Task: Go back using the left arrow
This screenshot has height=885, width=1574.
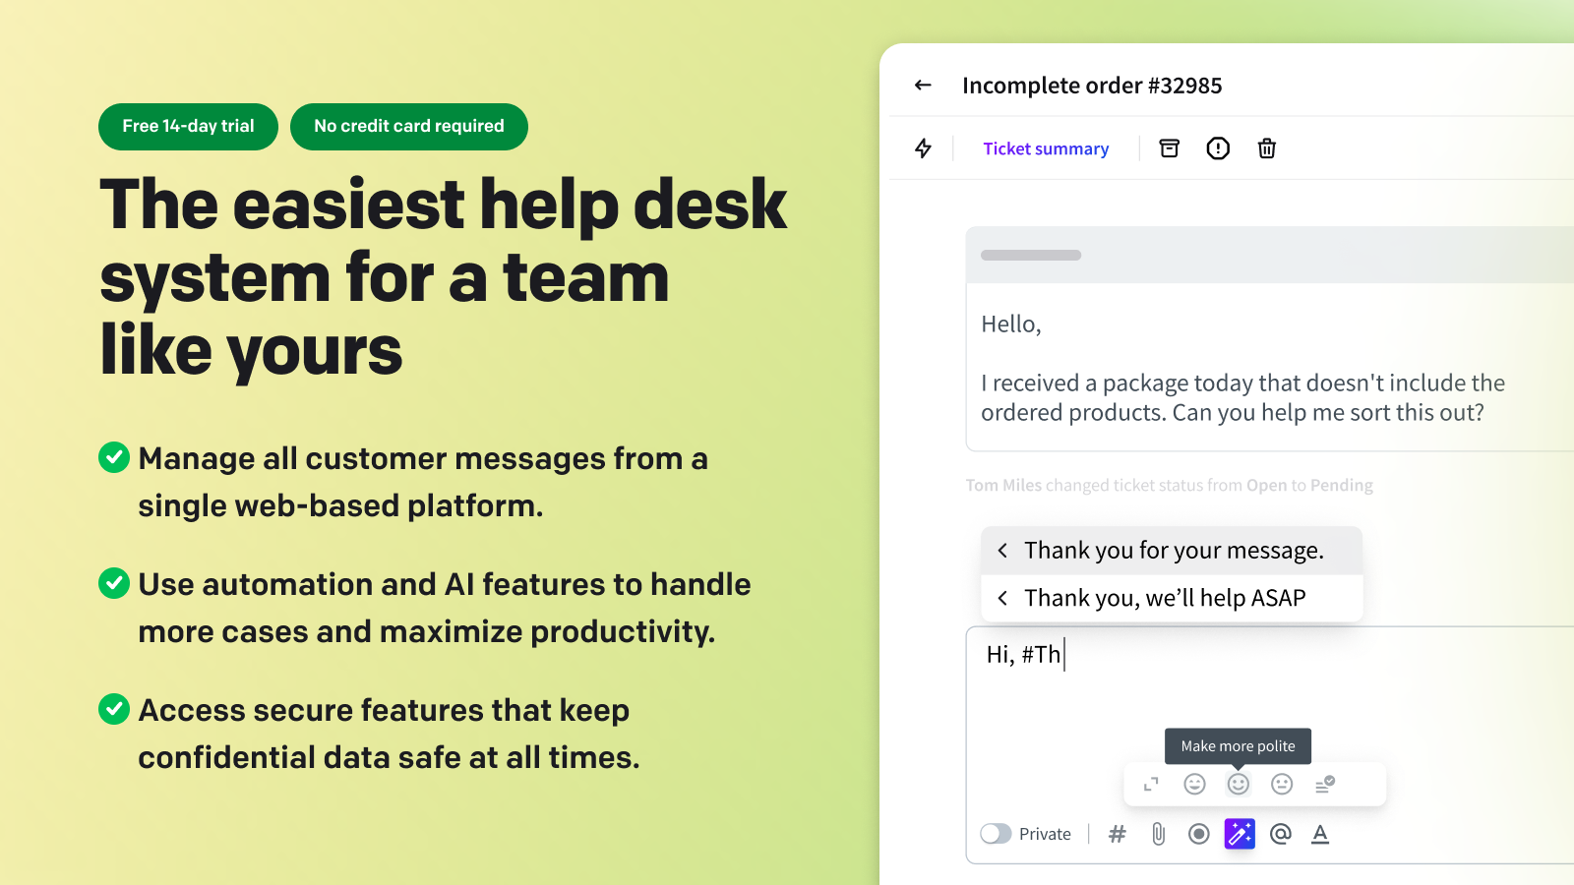Action: [923, 86]
